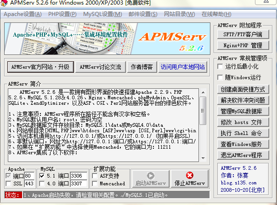Toggle MySQL 5.1 checkbox

42,176
